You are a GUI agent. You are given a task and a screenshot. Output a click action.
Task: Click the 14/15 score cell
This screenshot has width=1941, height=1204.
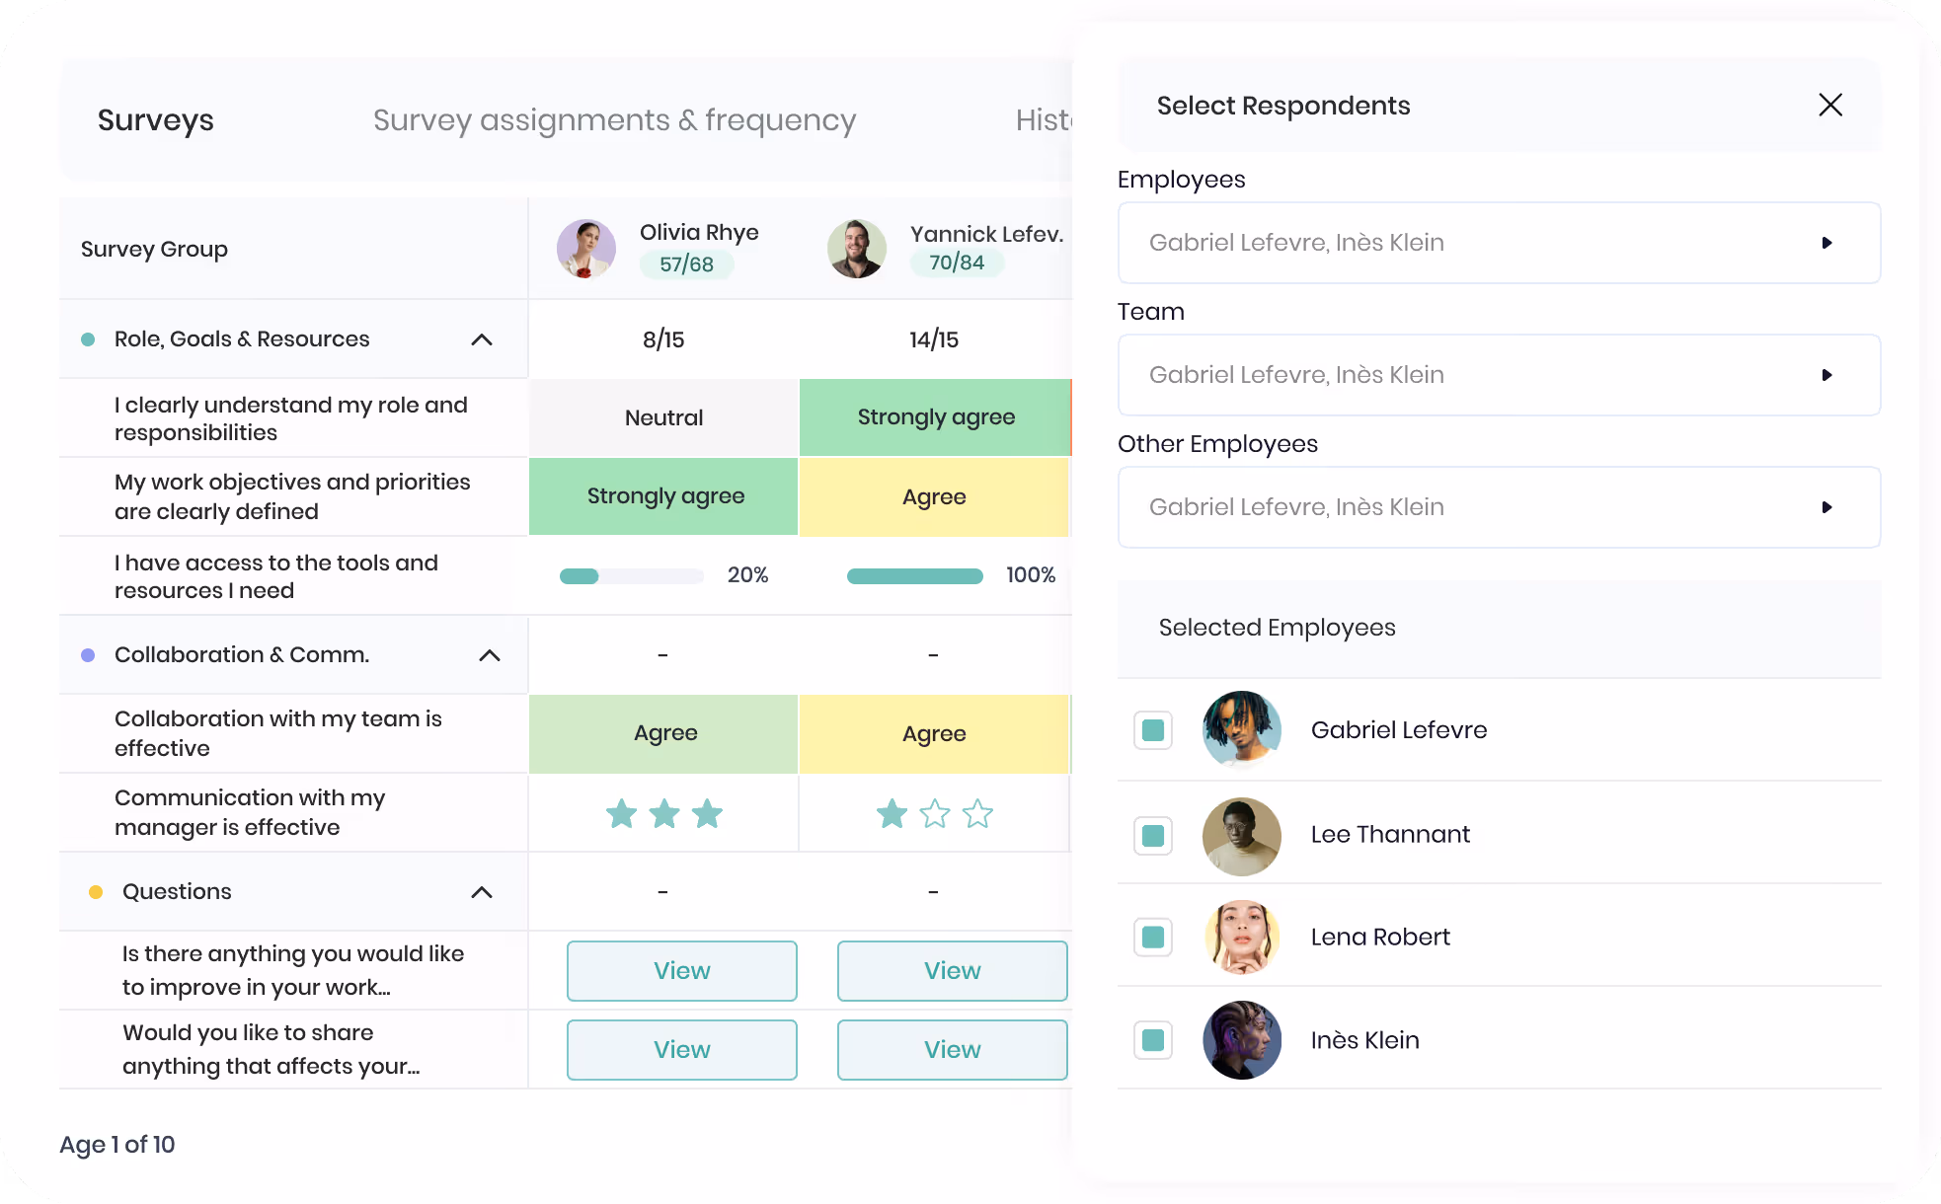click(934, 339)
